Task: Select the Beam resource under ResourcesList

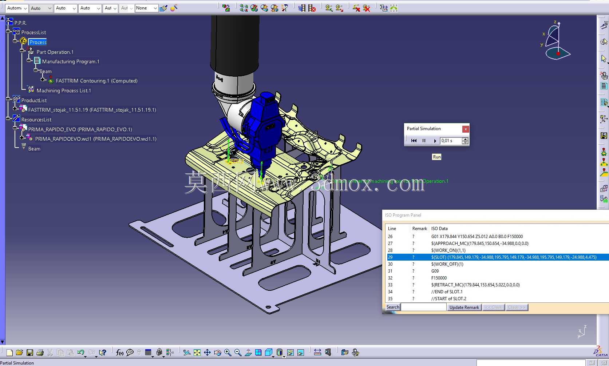Action: [x=34, y=149]
